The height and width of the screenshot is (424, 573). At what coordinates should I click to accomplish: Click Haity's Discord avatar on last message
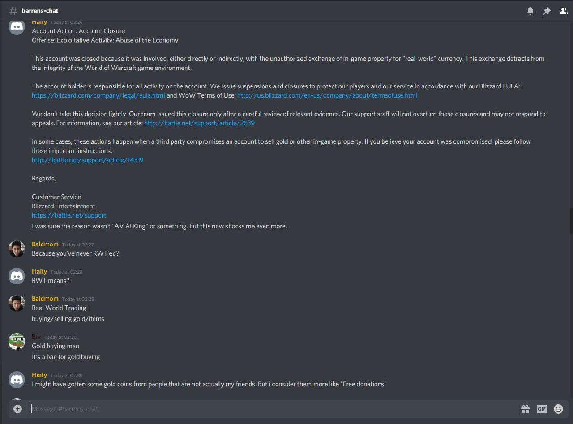pos(17,379)
